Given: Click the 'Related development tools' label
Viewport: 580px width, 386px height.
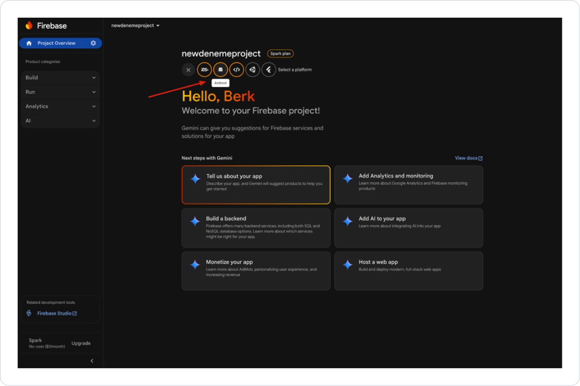Looking at the screenshot, I should tap(51, 302).
